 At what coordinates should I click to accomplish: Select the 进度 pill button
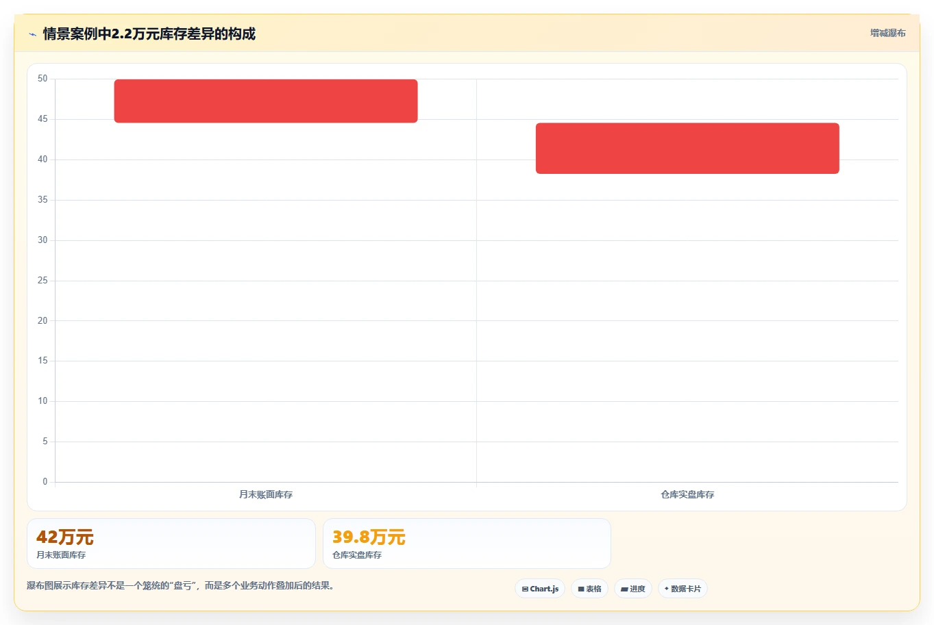633,589
